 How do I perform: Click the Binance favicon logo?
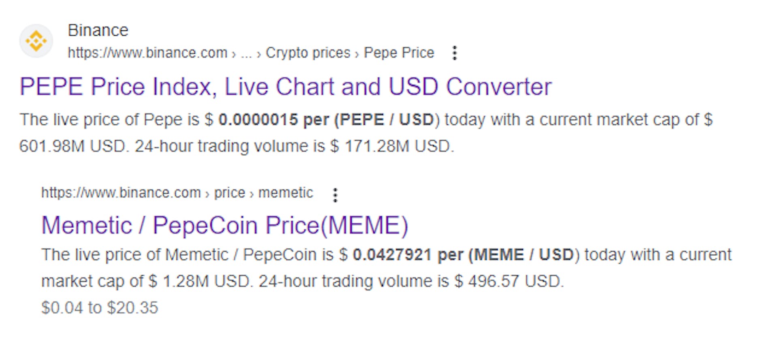(x=36, y=41)
